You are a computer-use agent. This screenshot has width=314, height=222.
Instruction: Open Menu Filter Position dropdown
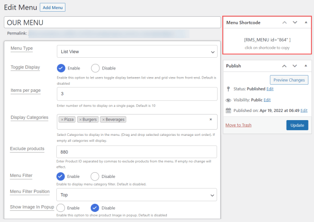[137, 195]
